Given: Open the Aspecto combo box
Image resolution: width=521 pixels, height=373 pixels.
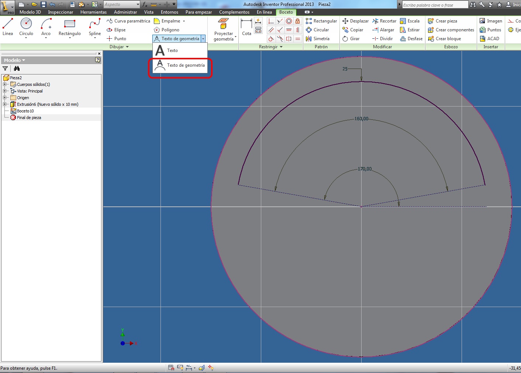Looking at the screenshot, I should (121, 4).
